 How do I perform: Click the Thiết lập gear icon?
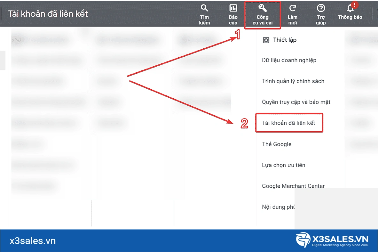point(266,40)
